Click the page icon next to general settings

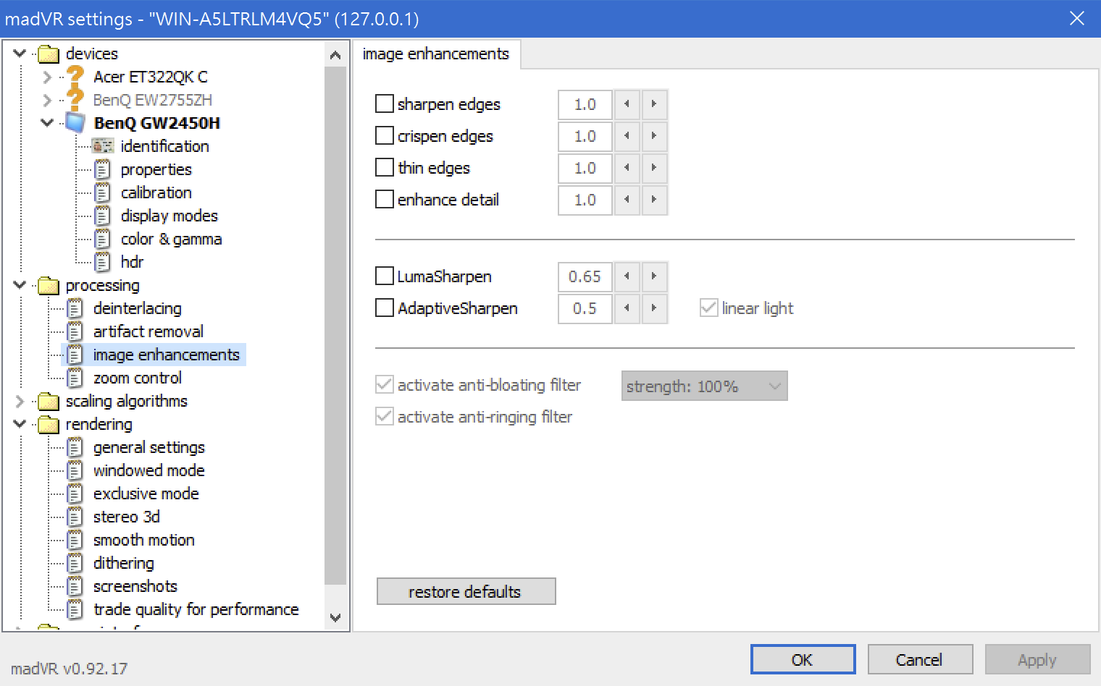(x=75, y=447)
